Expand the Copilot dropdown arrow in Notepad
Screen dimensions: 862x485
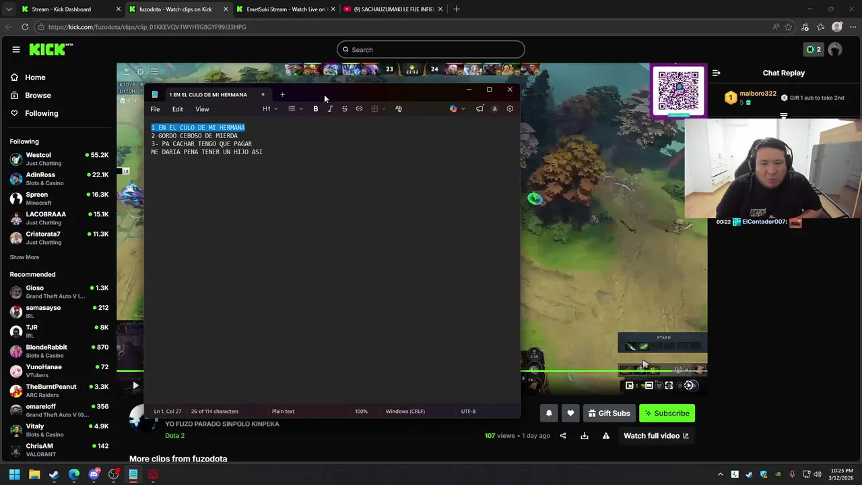click(463, 109)
